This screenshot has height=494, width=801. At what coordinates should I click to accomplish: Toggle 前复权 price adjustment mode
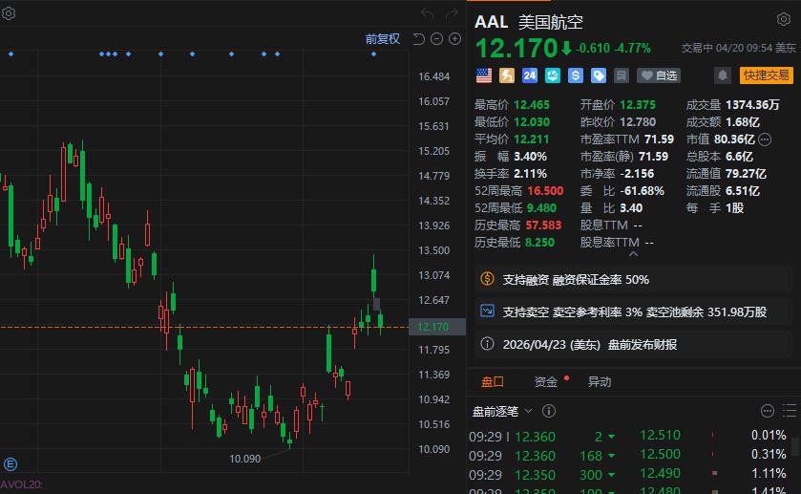click(382, 39)
